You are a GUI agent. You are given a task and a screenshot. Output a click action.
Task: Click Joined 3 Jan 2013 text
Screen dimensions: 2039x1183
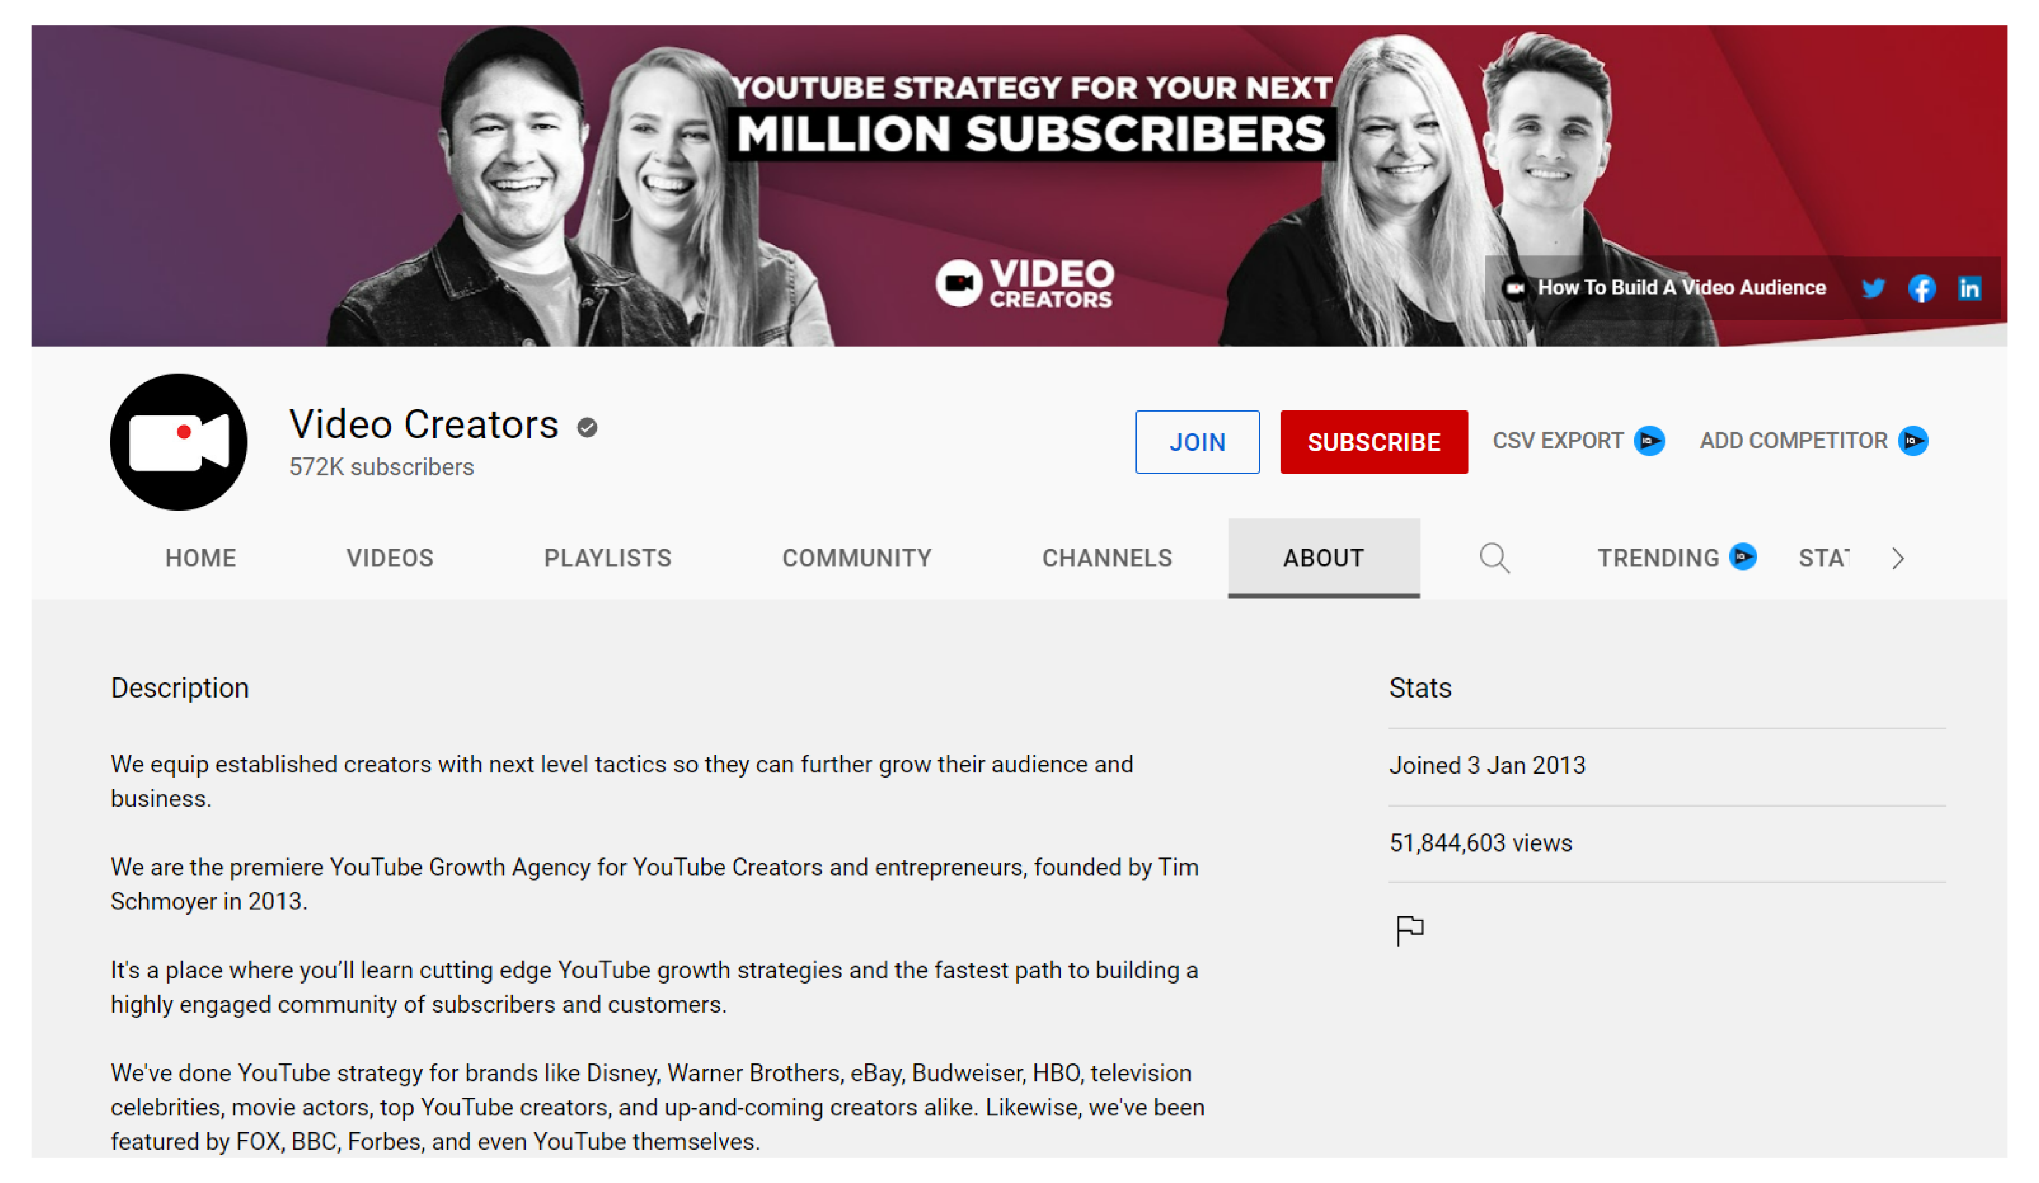(x=1487, y=765)
